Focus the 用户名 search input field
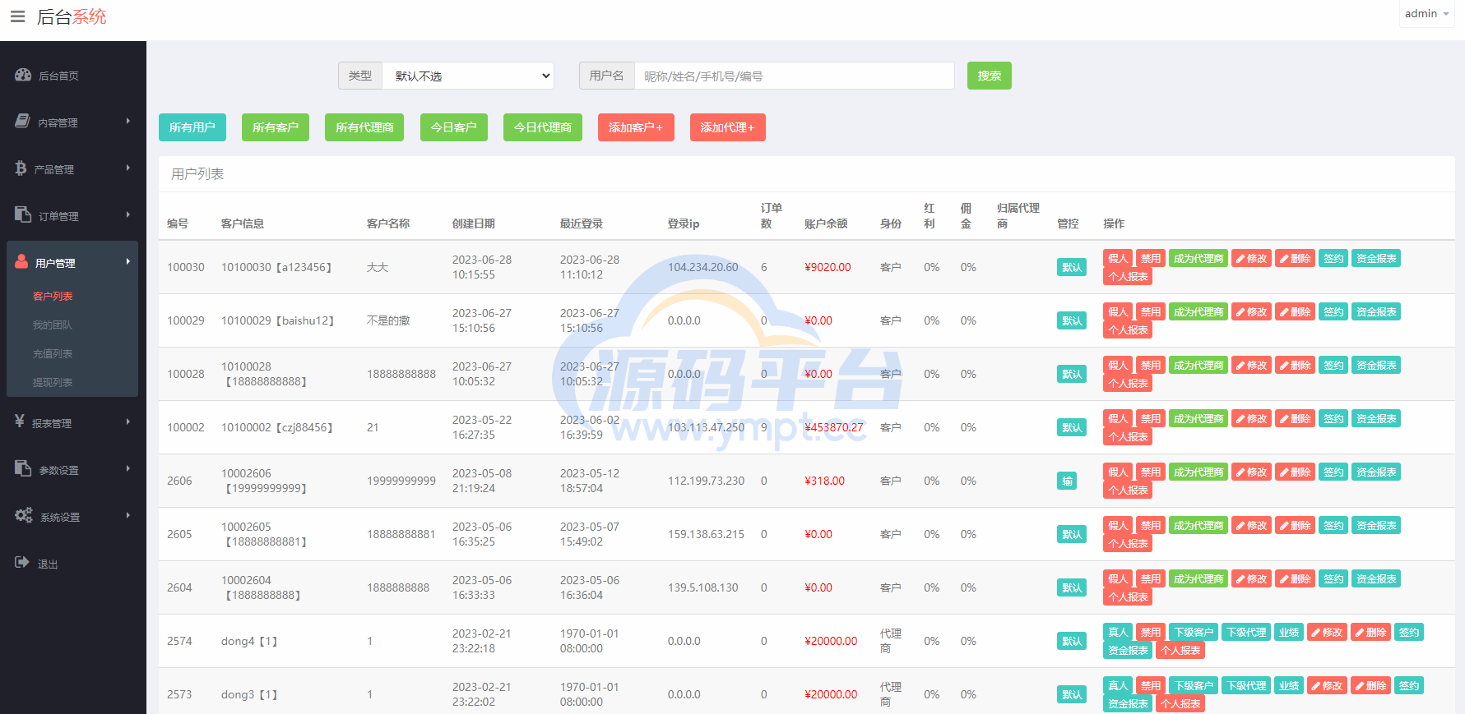This screenshot has height=714, width=1465. [x=794, y=76]
